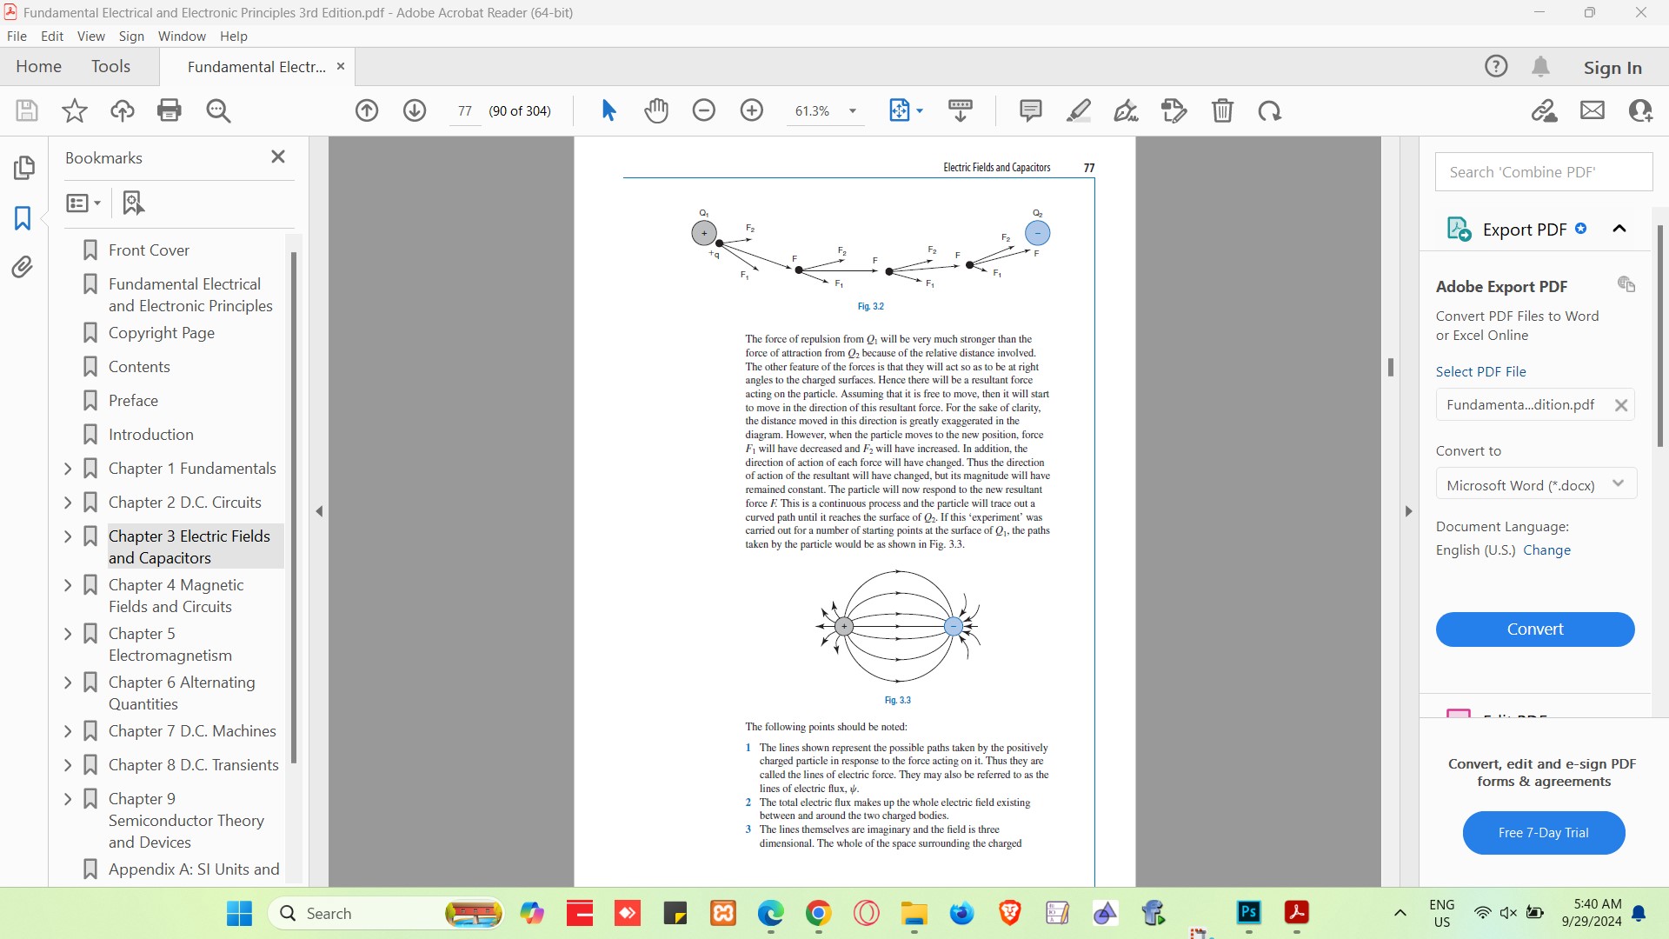Open the Convert to Microsoft Word dropdown

[1535, 485]
